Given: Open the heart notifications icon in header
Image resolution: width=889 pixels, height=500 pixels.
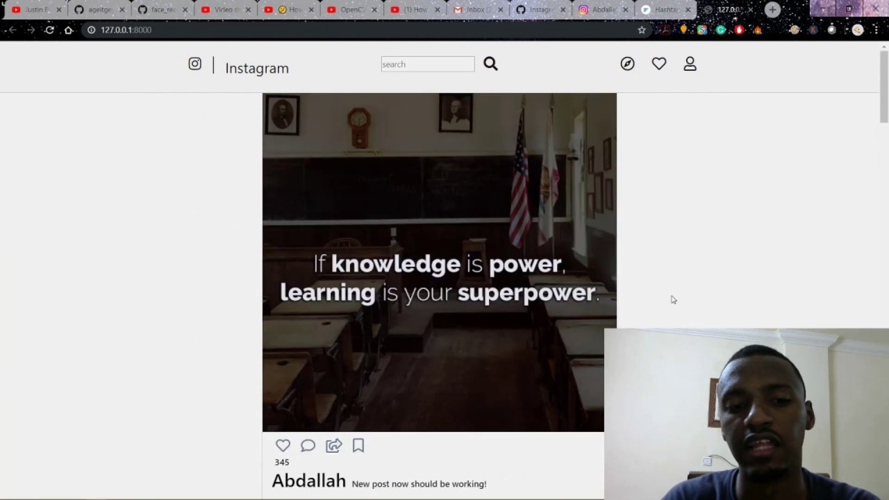Looking at the screenshot, I should click(659, 64).
